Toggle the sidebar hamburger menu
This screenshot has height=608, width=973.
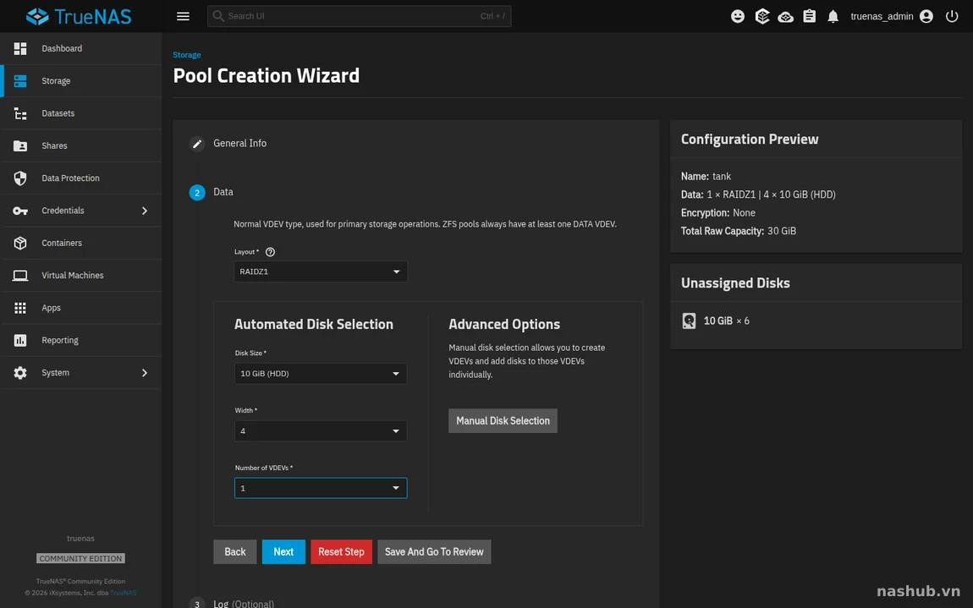(183, 16)
